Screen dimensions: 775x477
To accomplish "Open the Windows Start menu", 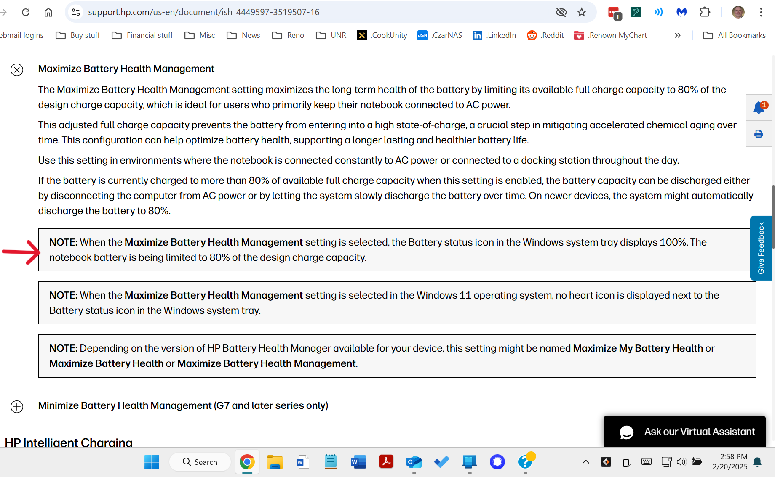I will click(x=152, y=462).
